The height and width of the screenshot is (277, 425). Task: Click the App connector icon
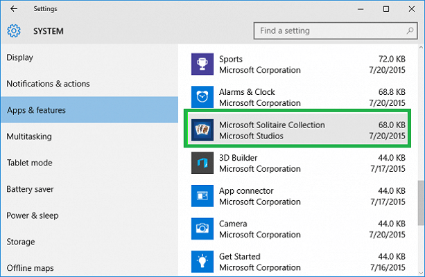point(202,196)
